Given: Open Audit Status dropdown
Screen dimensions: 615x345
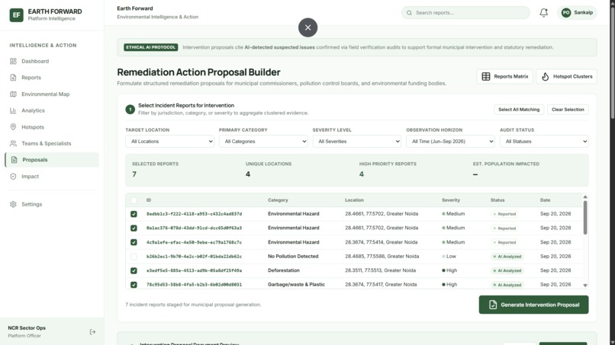Looking at the screenshot, I should click(x=544, y=142).
